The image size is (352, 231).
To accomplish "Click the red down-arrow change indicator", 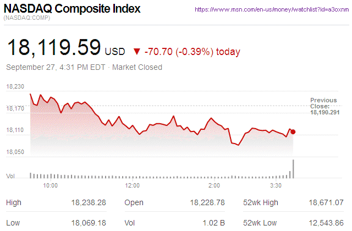I will click(x=137, y=52).
